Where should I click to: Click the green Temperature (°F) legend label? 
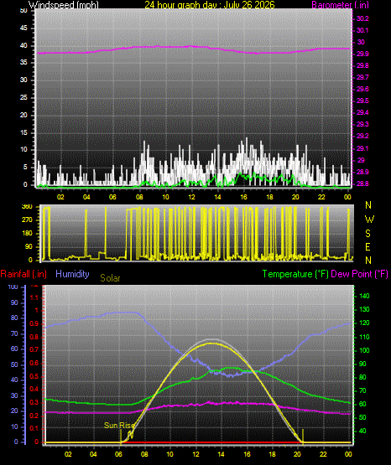(295, 274)
